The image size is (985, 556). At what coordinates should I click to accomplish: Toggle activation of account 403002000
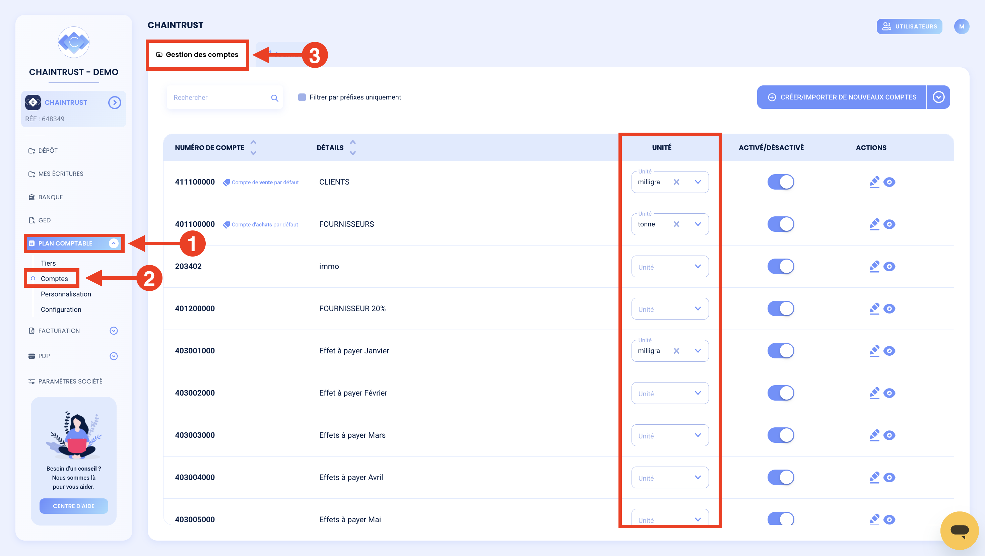coord(780,393)
